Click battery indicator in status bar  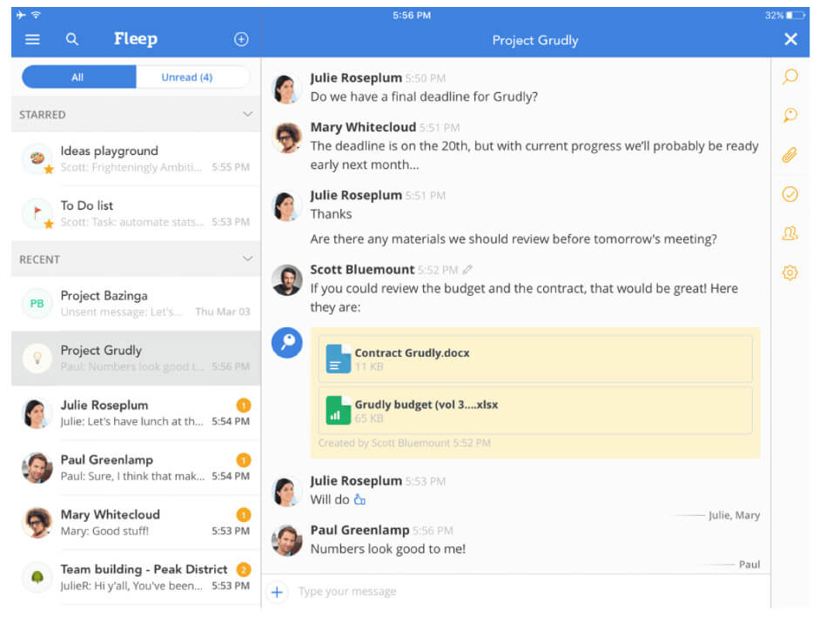[796, 16]
